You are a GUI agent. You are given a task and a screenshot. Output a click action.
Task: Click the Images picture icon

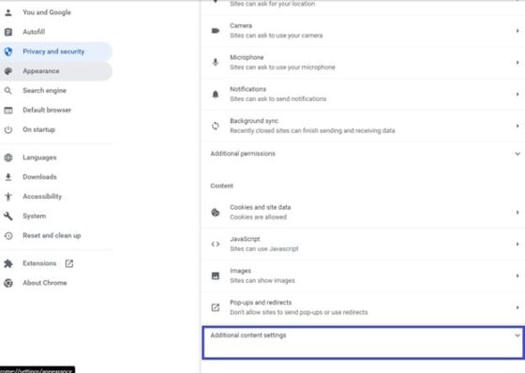(x=216, y=276)
